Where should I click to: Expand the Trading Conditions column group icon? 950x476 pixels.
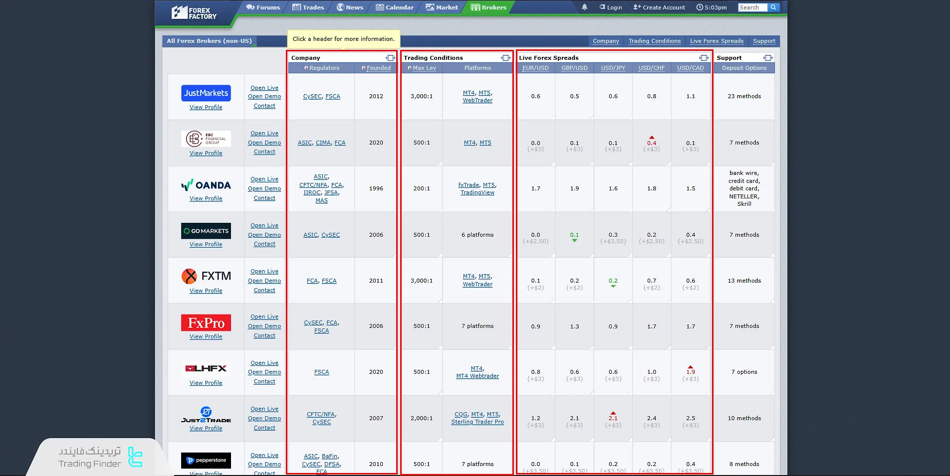coord(505,58)
